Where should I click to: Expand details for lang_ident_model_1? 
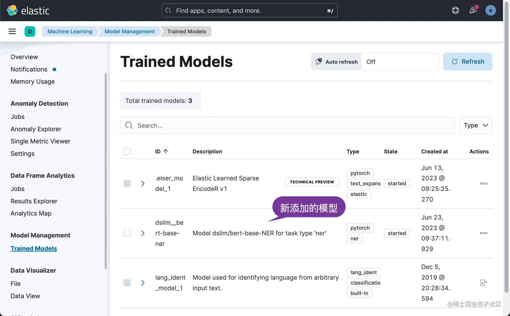coord(143,283)
